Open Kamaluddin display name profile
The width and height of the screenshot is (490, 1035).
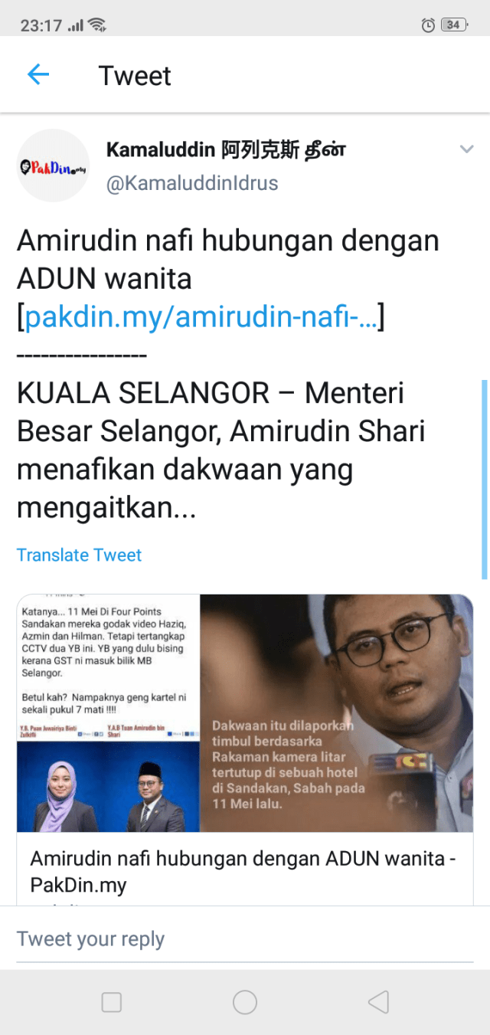click(226, 149)
